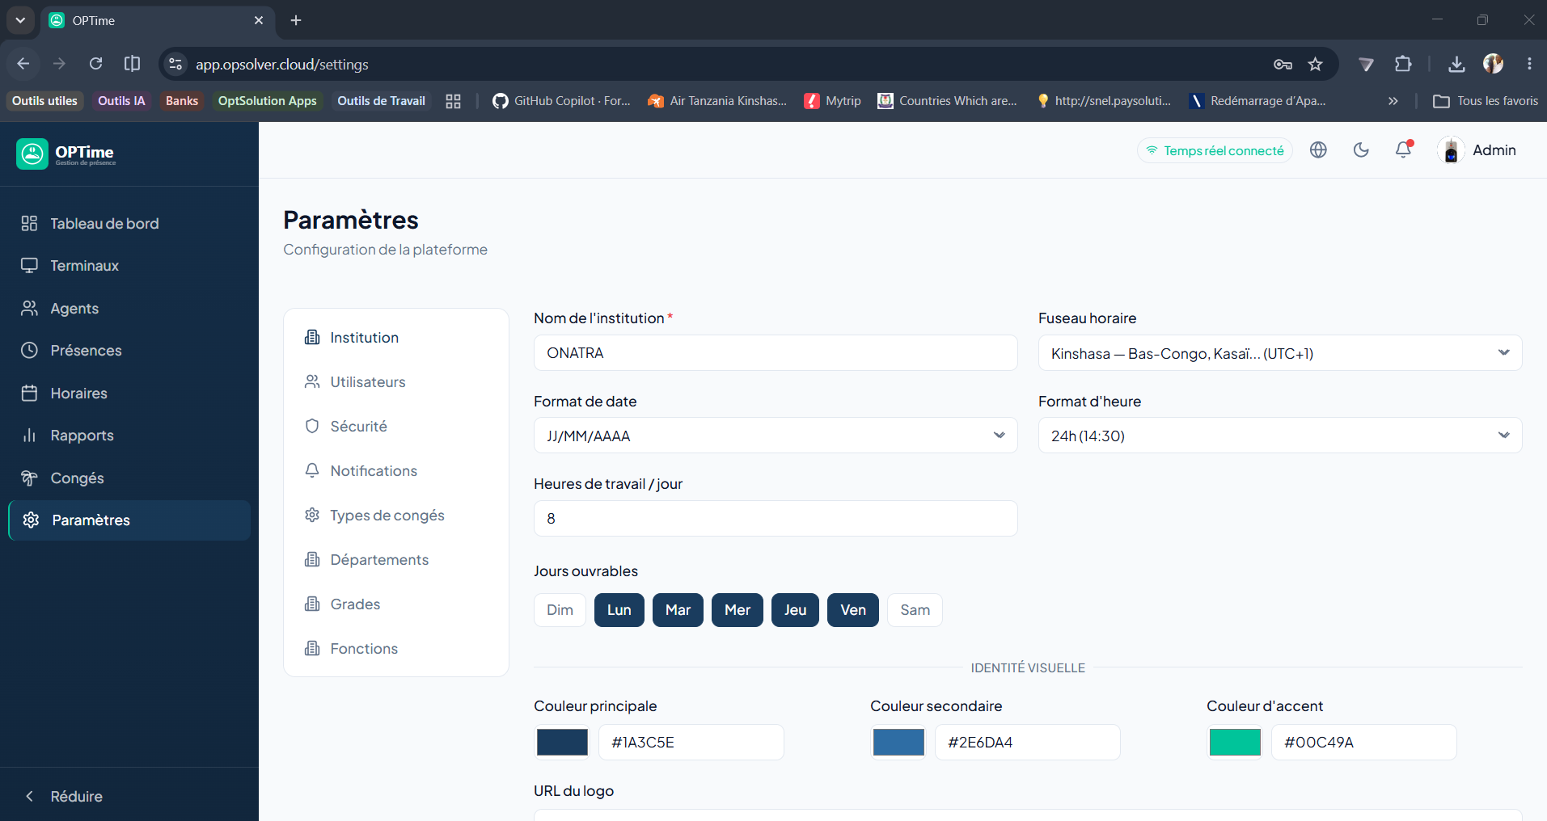Screen dimensions: 1547x821
Task: Toggle the Jeu working day
Action: (796, 610)
